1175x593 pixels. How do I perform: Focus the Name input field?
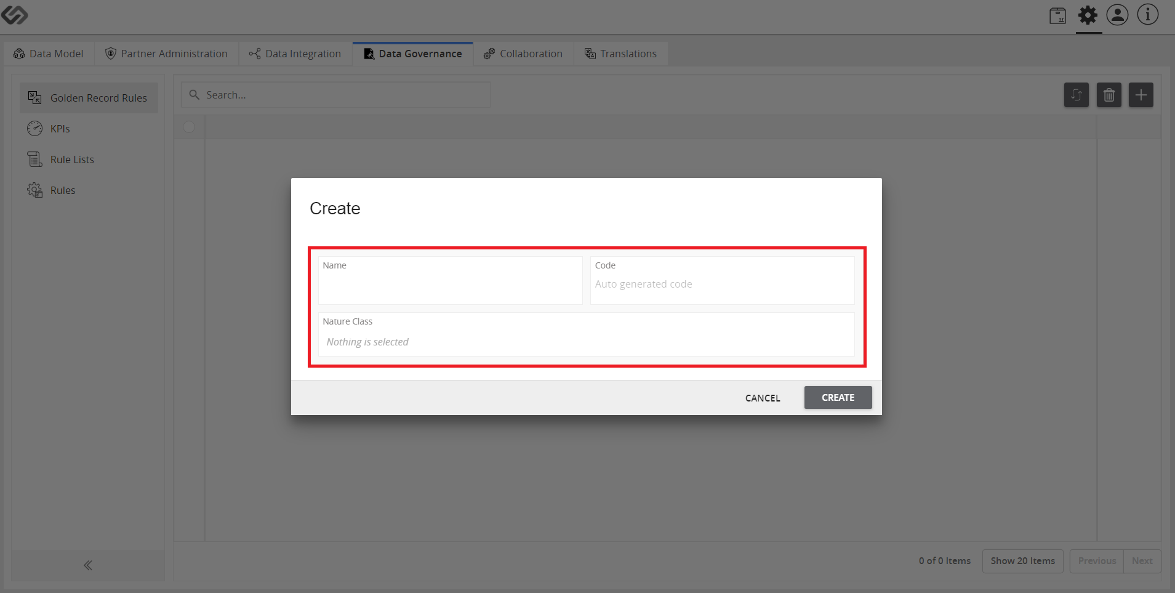coord(450,280)
